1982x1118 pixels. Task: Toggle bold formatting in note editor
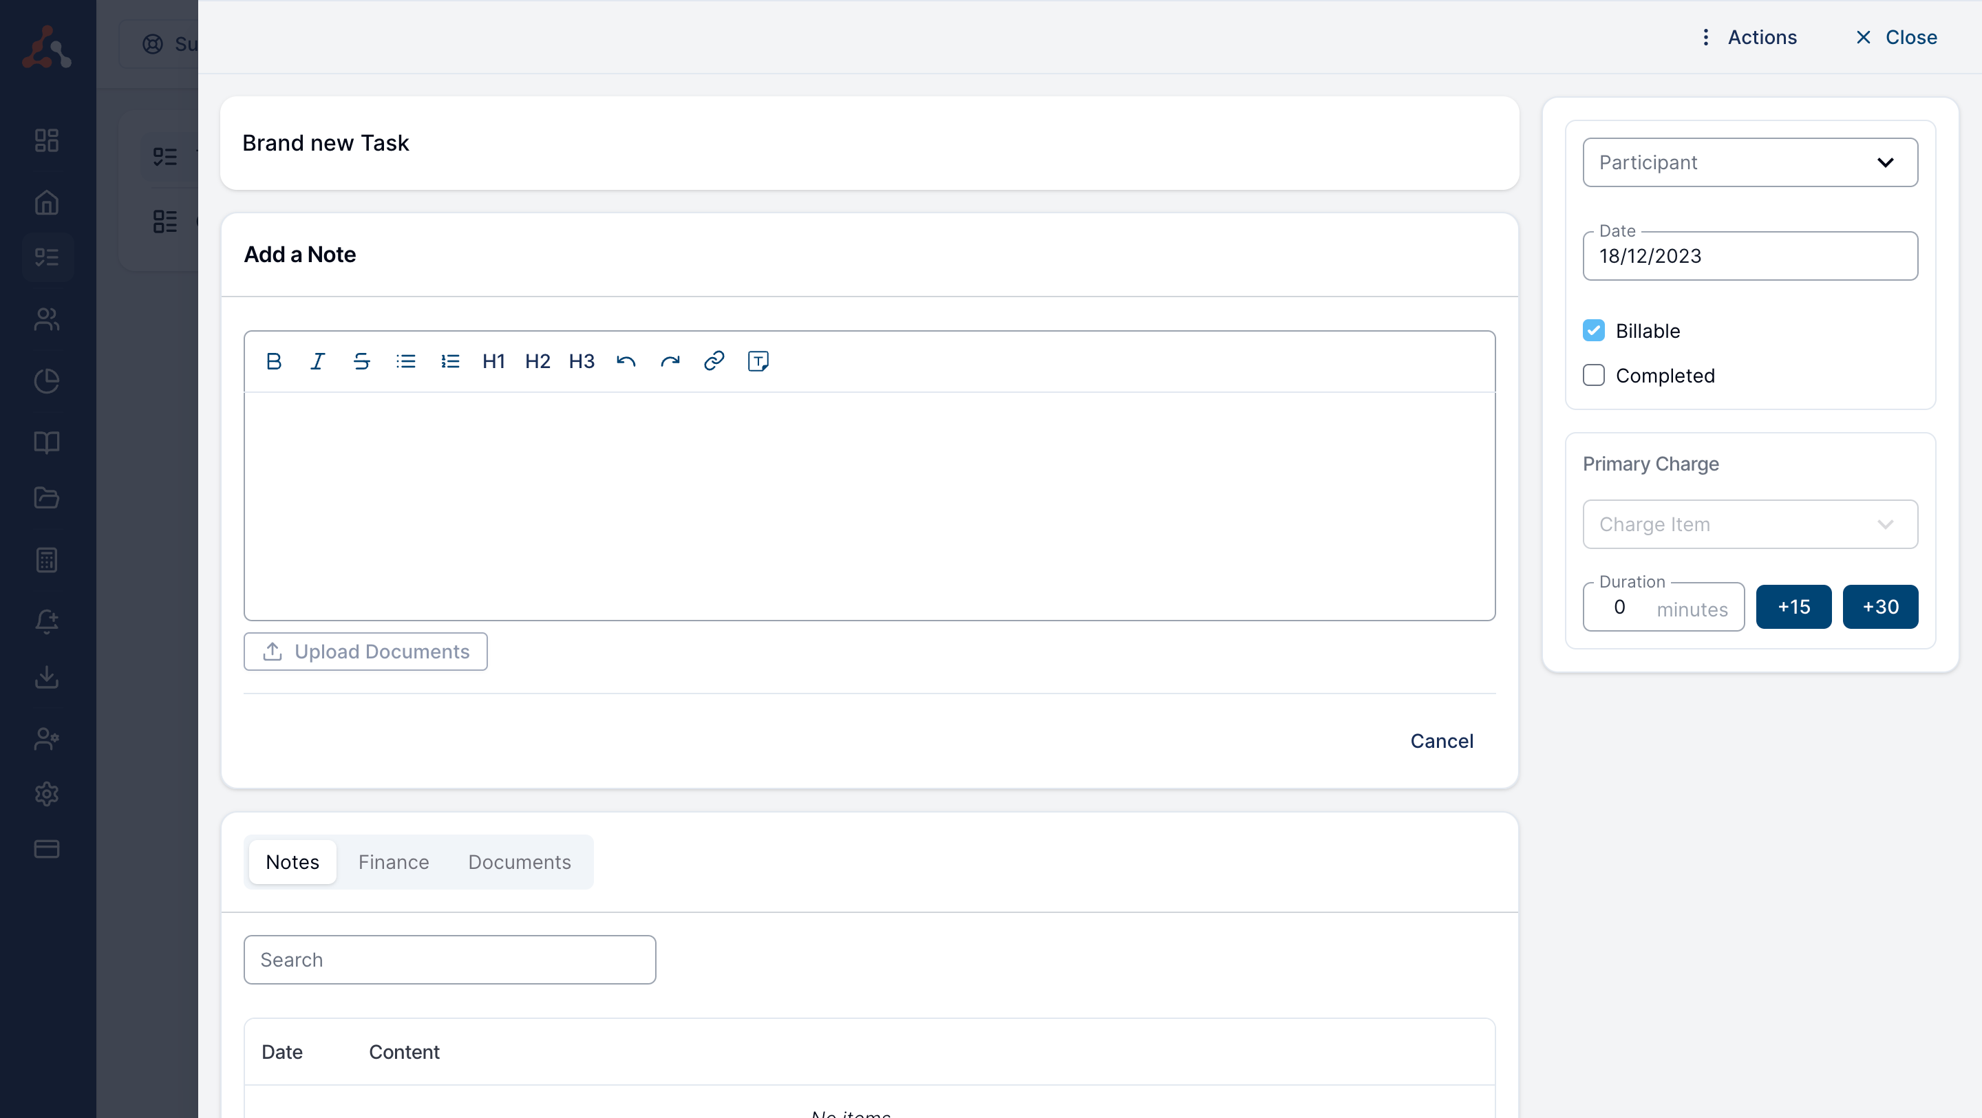point(273,361)
